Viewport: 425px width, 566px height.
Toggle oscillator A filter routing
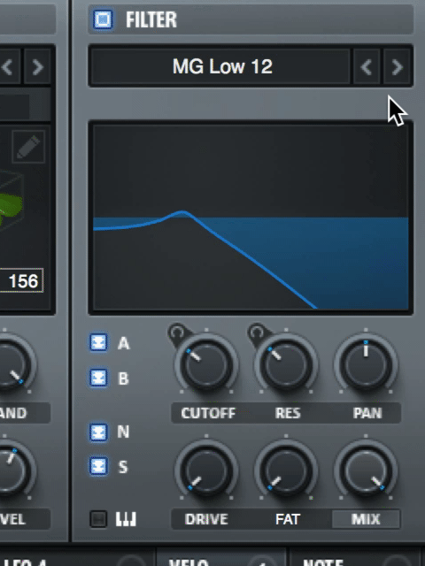[98, 342]
